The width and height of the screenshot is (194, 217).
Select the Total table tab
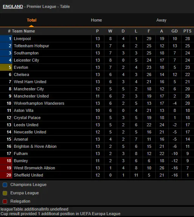(x=31, y=20)
